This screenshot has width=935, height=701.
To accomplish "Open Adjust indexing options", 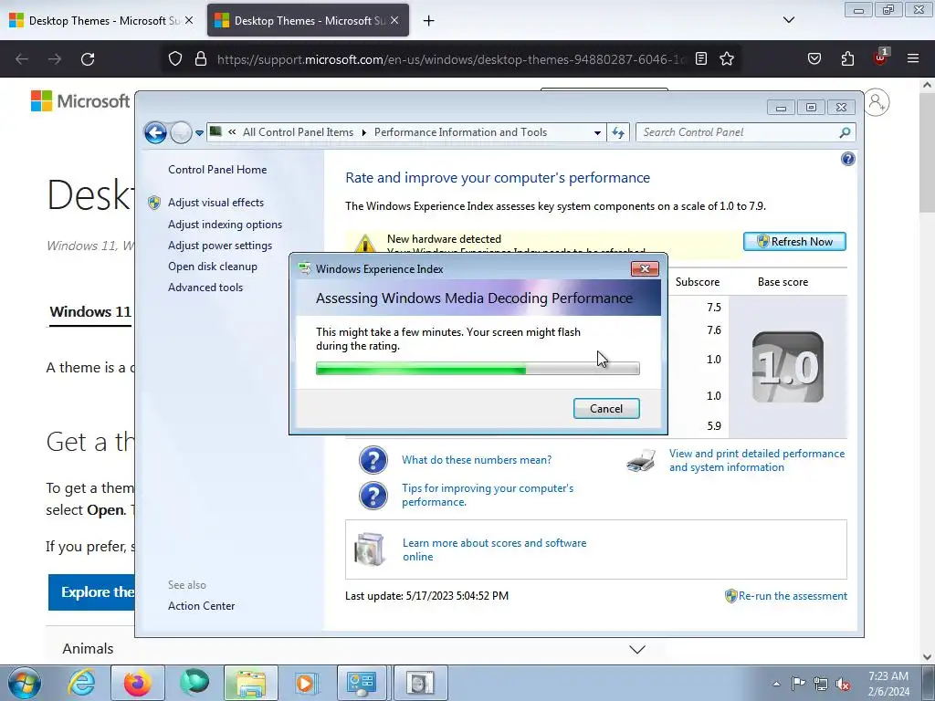I will (x=225, y=225).
